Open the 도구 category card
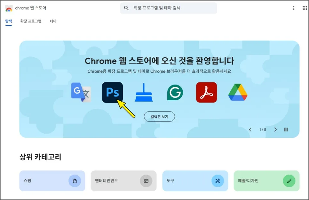Image resolution: width=309 pixels, height=200 pixels. pos(195,181)
